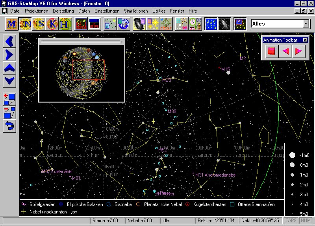Activate the K projection button
The image size is (315, 226).
pos(52,24)
